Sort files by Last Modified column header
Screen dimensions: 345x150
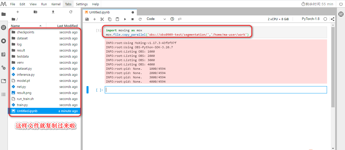pos(63,26)
